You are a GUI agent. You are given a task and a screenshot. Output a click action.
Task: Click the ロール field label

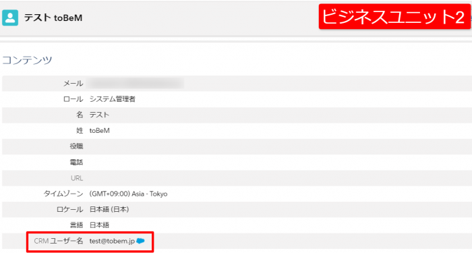(x=73, y=99)
